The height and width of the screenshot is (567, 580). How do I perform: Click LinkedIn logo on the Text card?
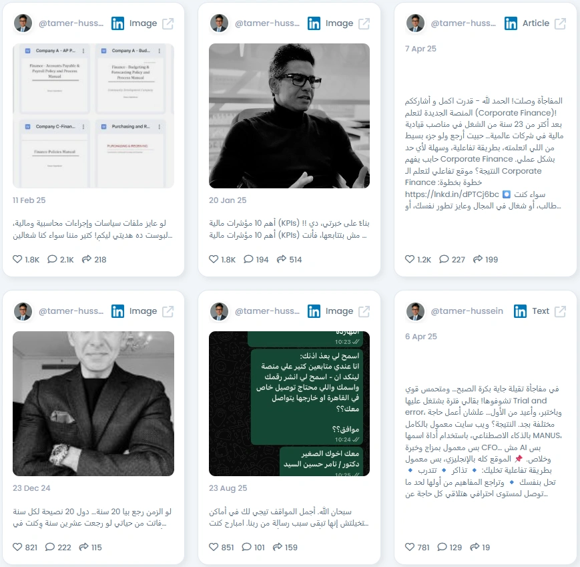[520, 311]
